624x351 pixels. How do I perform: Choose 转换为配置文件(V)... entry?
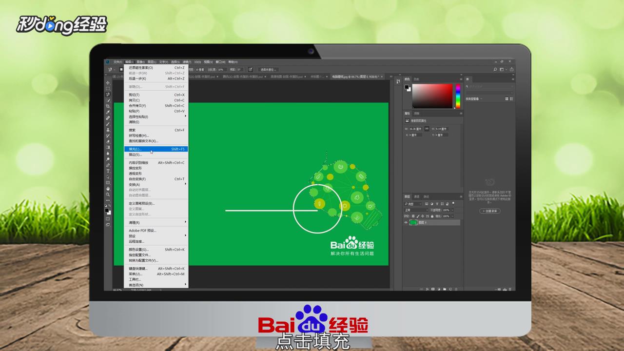pyautogui.click(x=156, y=260)
